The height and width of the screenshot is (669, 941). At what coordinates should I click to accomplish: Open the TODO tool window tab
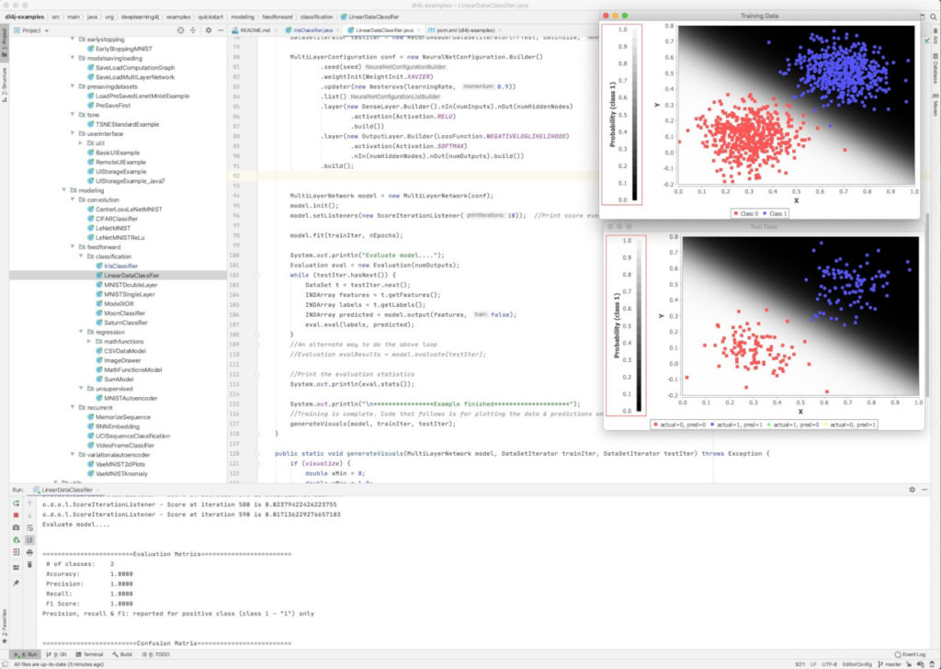click(155, 654)
